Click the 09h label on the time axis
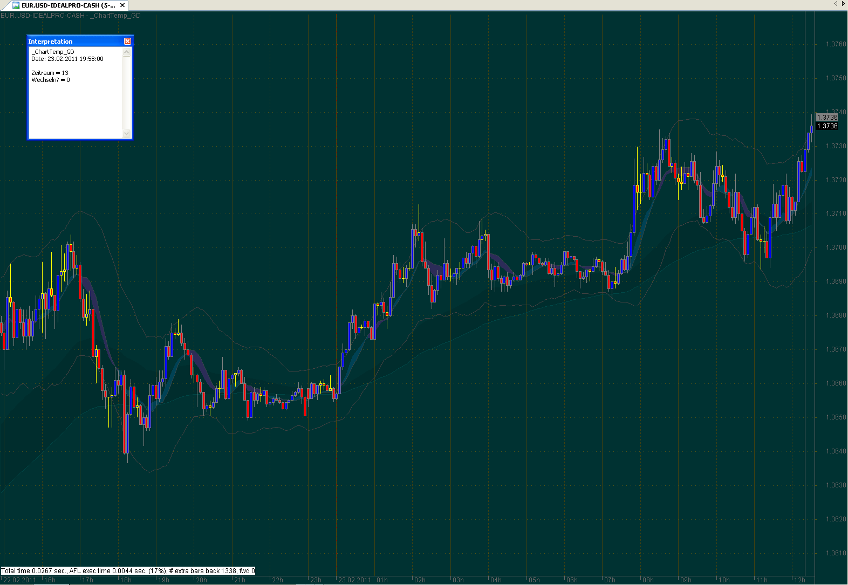The height and width of the screenshot is (585, 848). [x=686, y=580]
